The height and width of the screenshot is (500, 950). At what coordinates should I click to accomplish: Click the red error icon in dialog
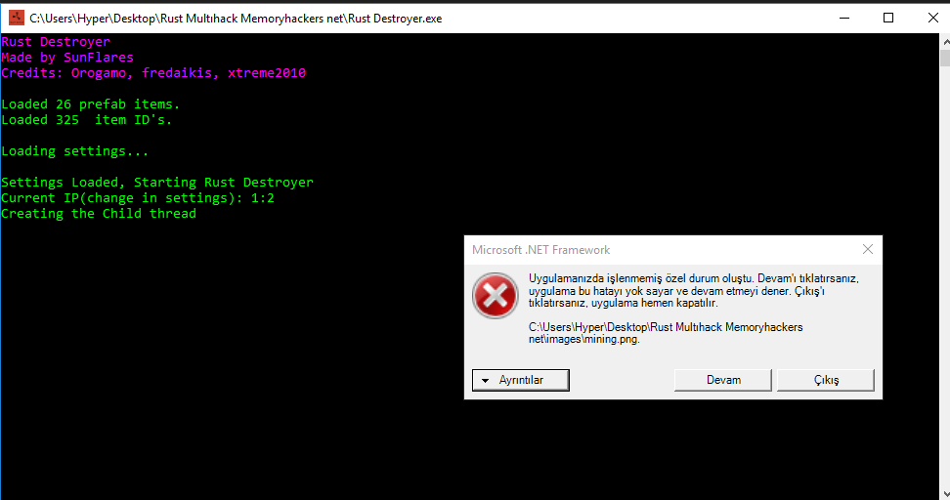pyautogui.click(x=495, y=296)
